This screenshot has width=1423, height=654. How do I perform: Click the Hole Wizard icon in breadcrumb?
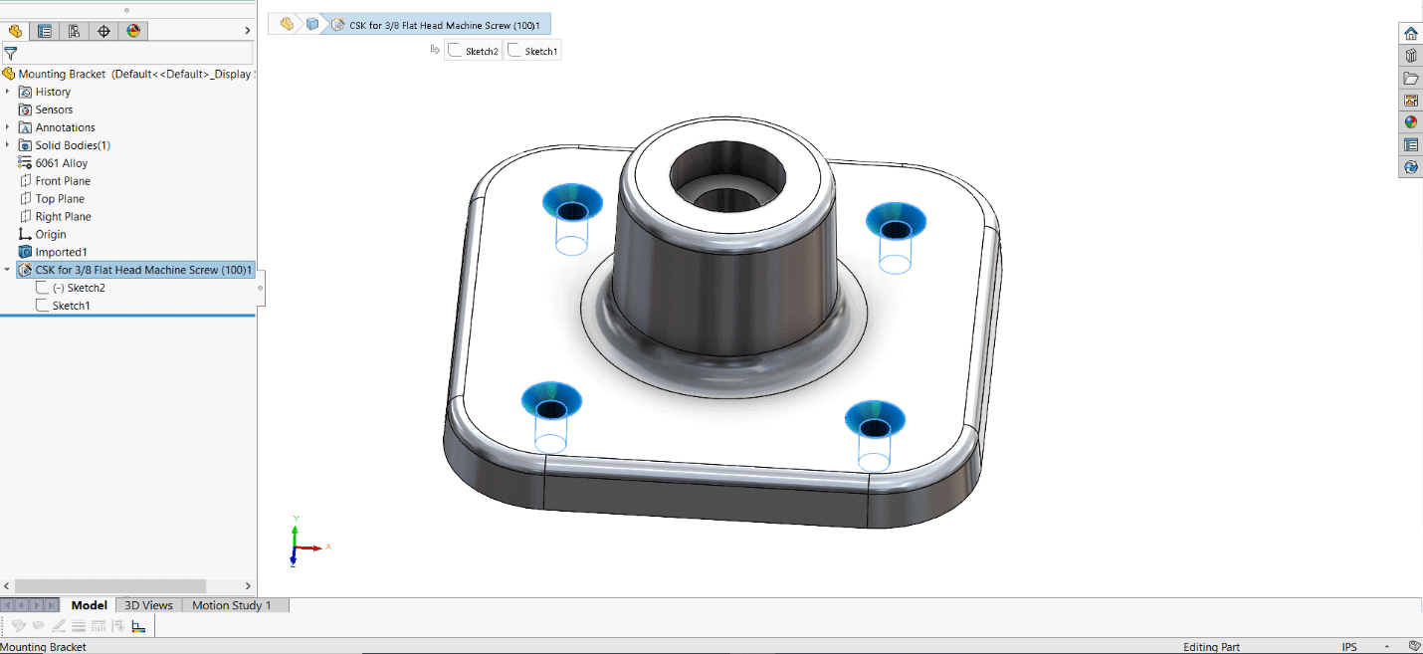point(338,24)
